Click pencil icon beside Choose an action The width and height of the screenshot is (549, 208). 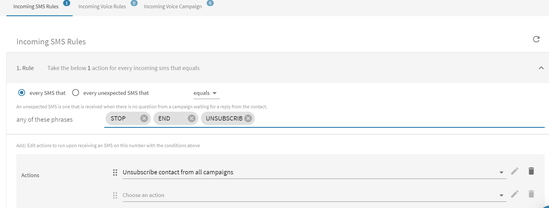[515, 194]
